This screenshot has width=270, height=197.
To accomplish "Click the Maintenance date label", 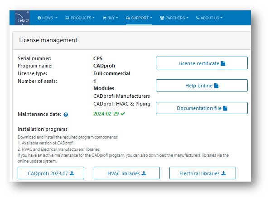I will (x=39, y=114).
